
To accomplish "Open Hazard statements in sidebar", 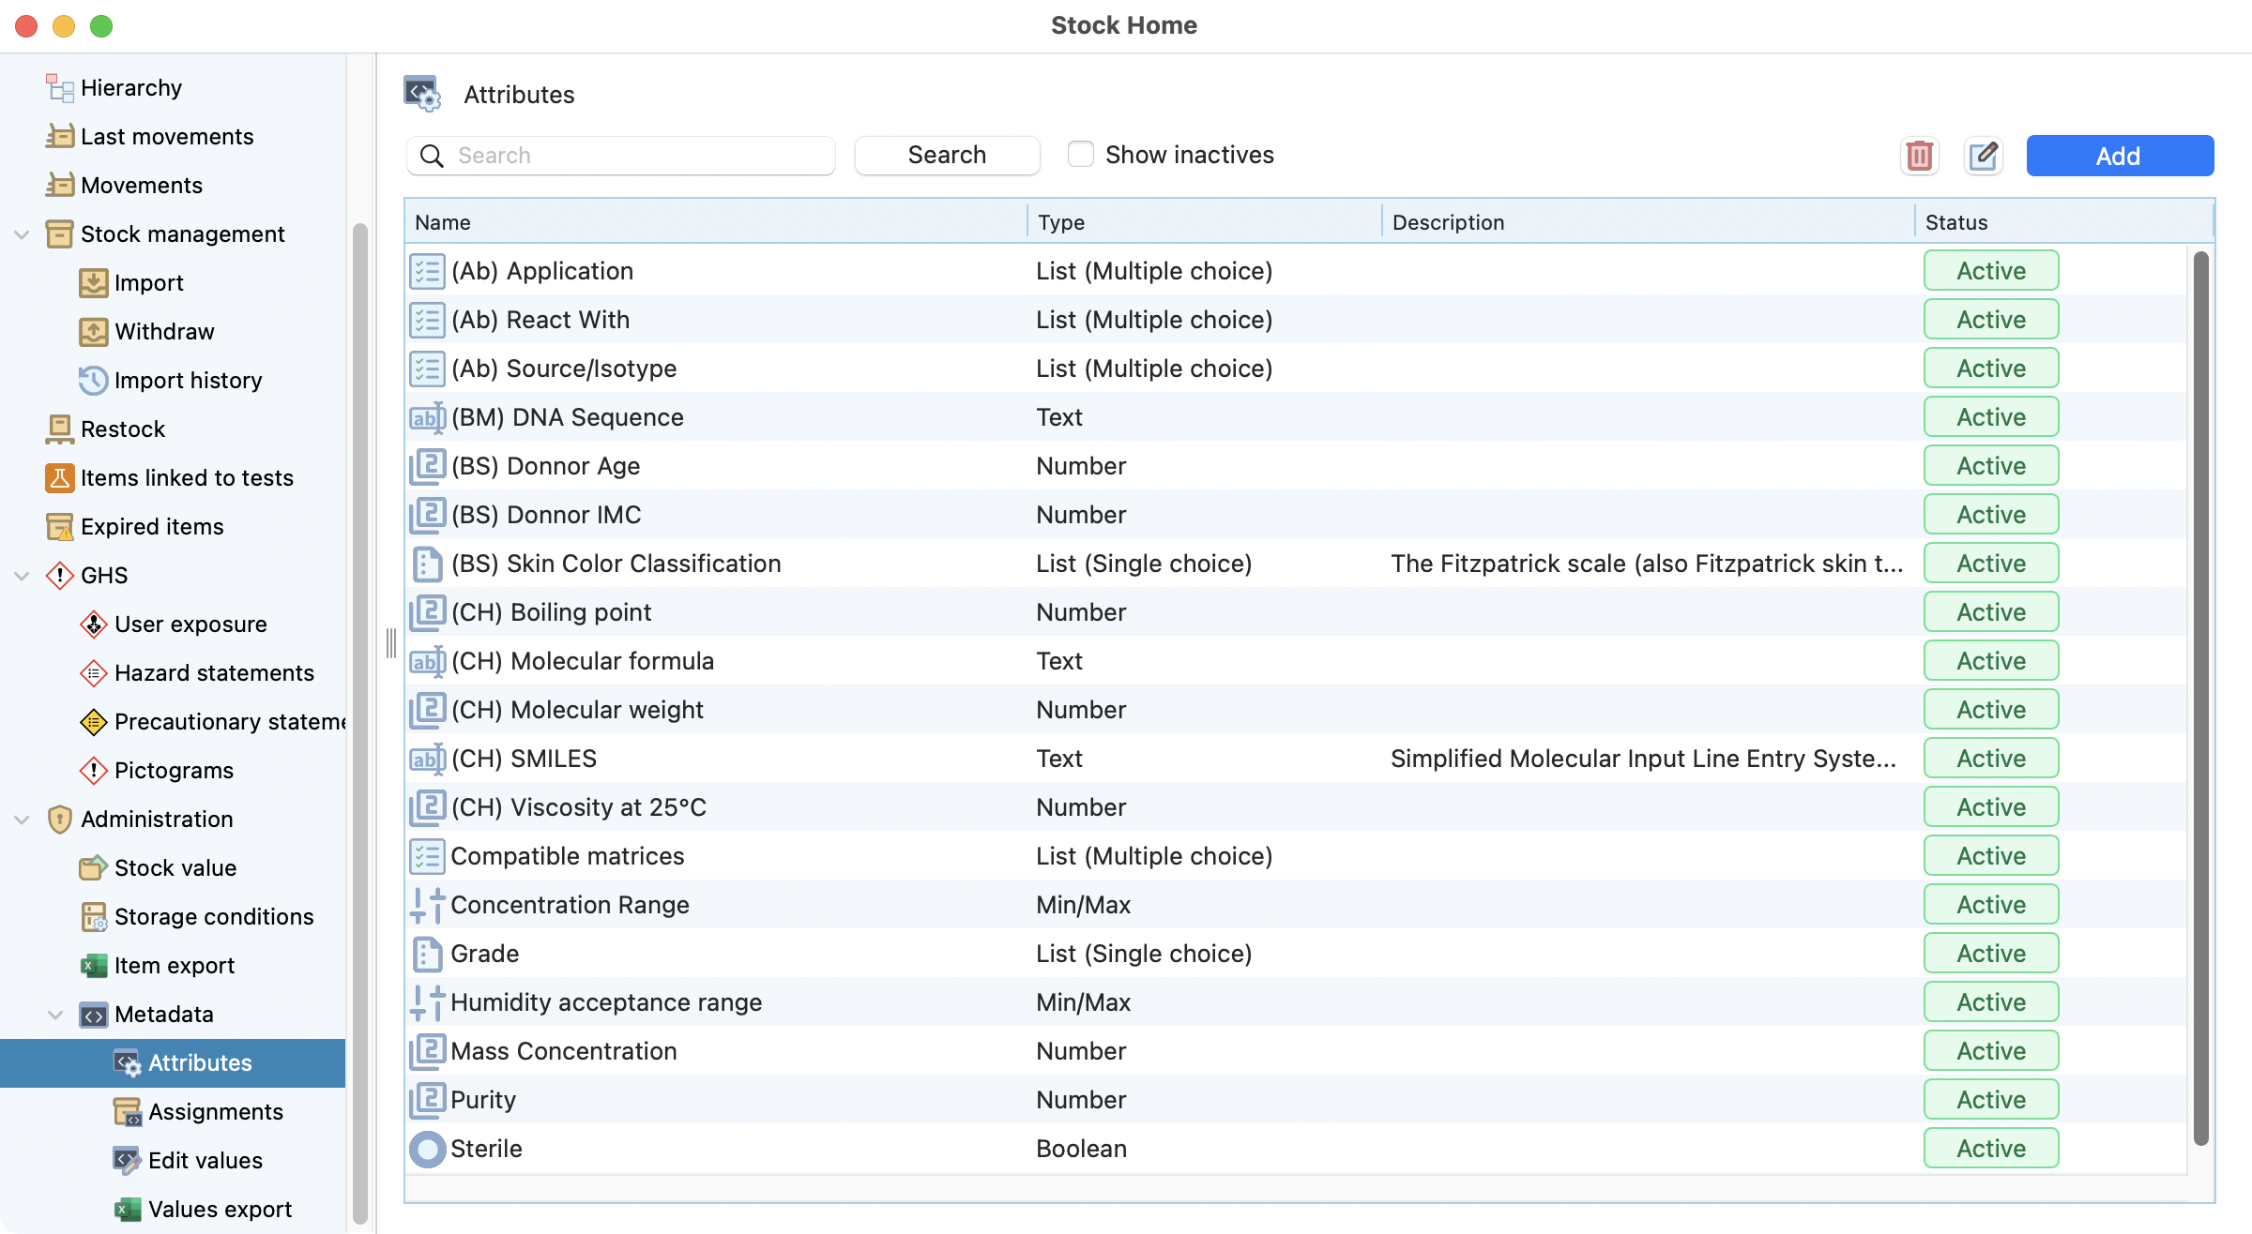I will pos(213,672).
